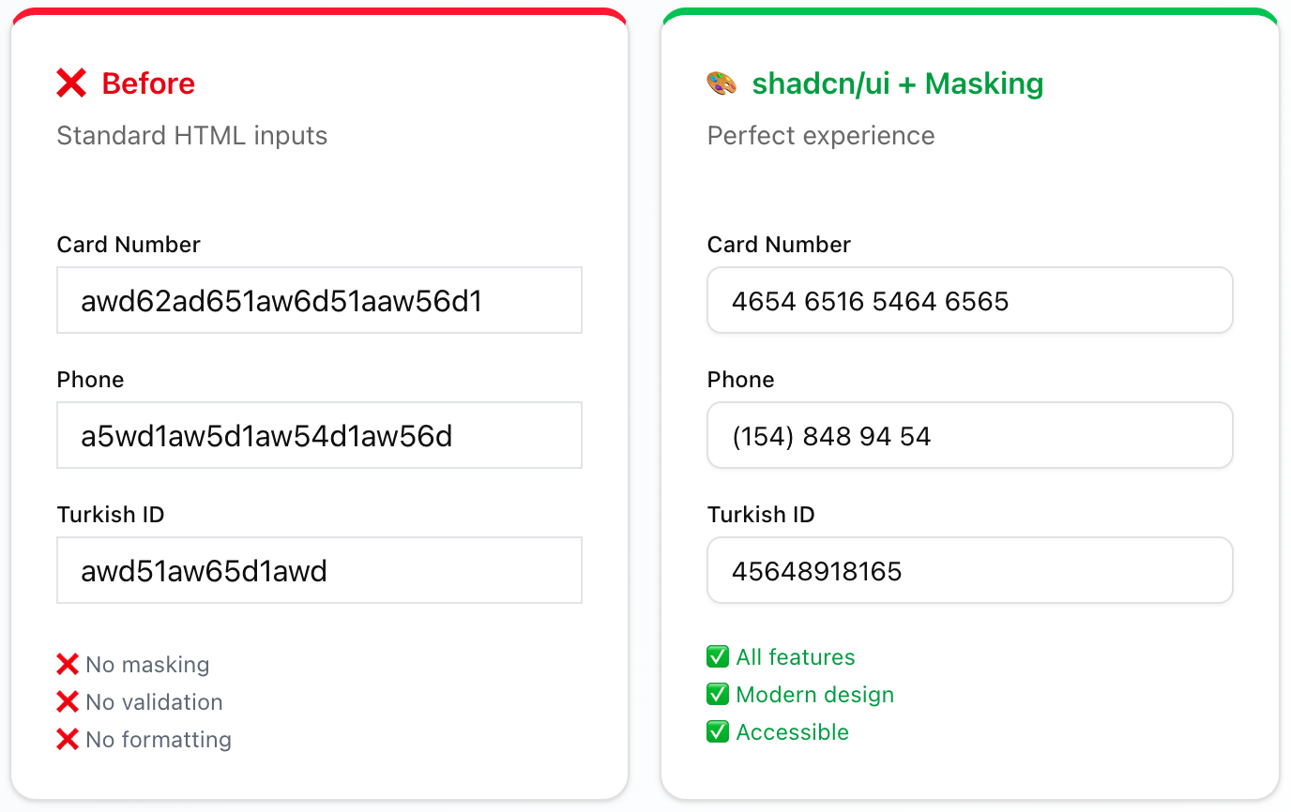The height and width of the screenshot is (812, 1291).
Task: Click the green bar atop the Masking card
Action: pyautogui.click(x=970, y=11)
